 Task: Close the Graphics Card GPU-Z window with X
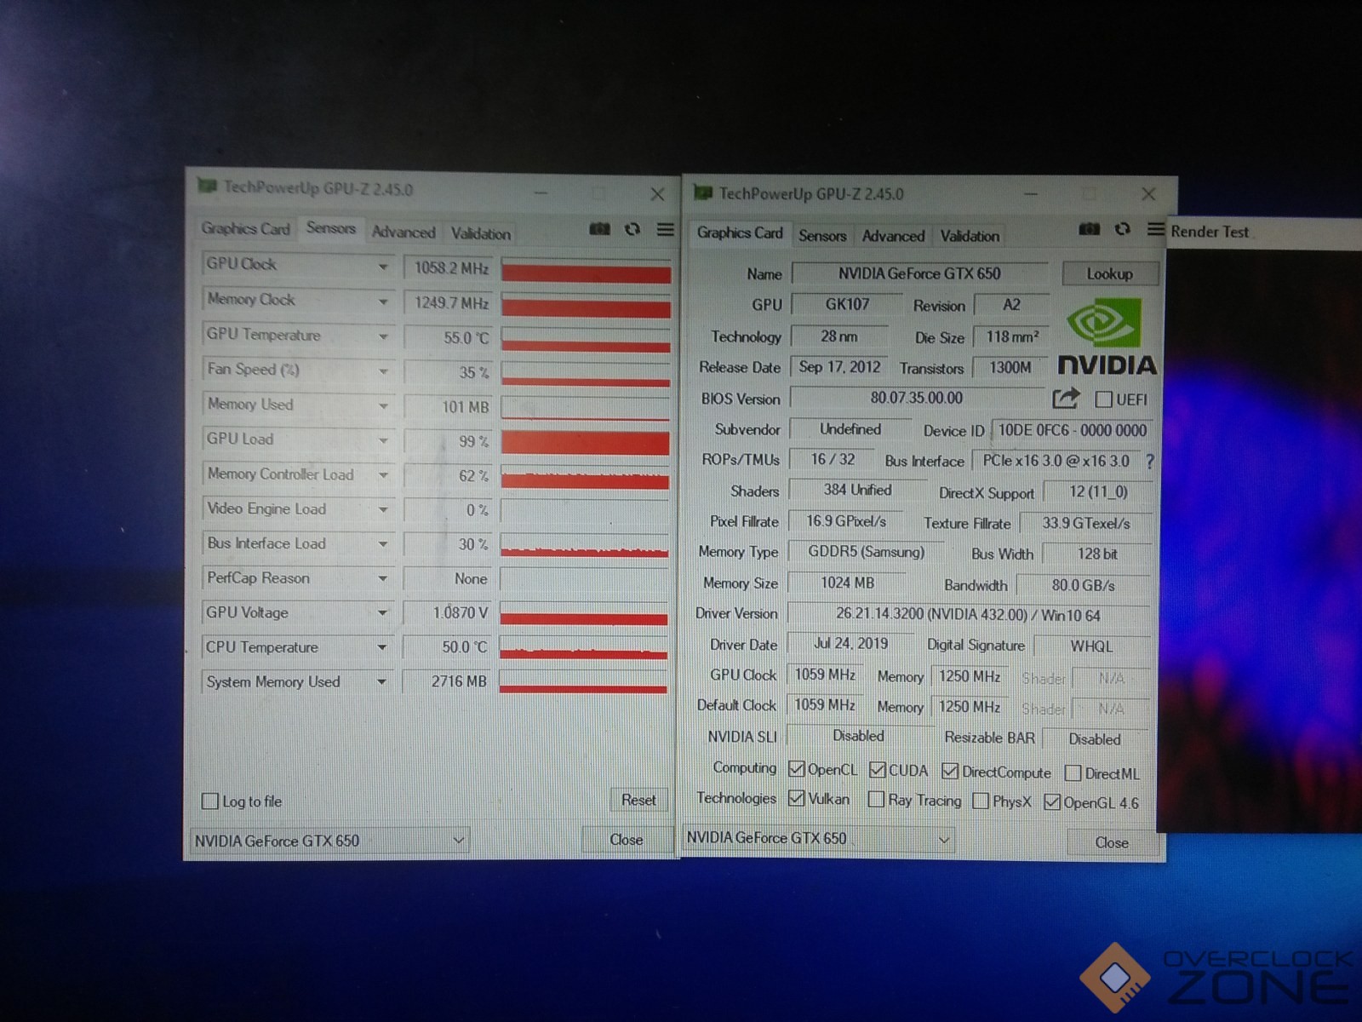[x=1148, y=194]
